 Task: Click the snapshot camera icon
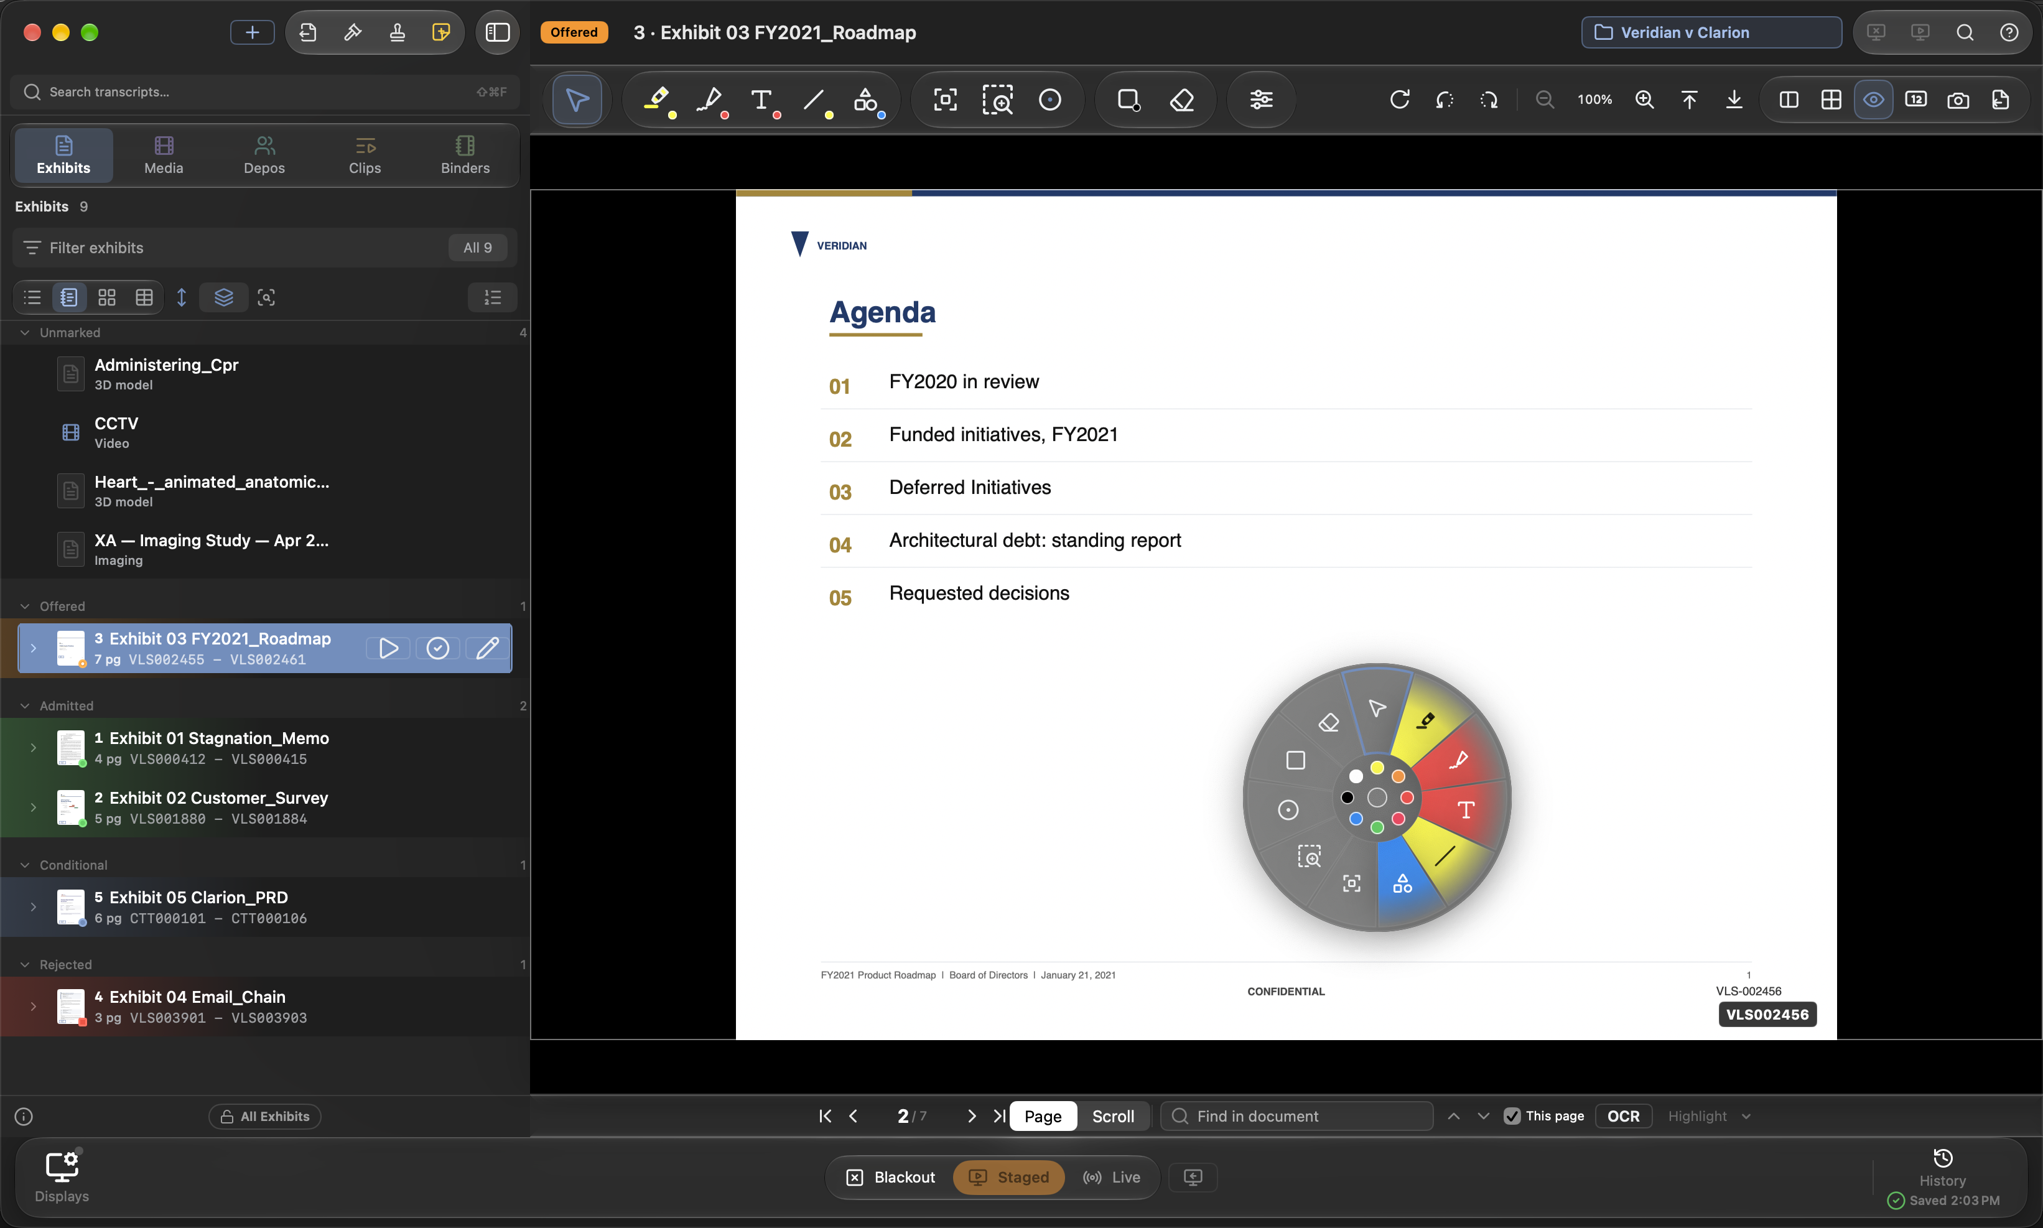1958,100
